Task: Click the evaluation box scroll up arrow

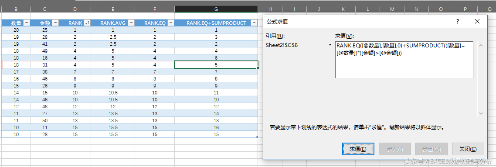Action: 481,46
